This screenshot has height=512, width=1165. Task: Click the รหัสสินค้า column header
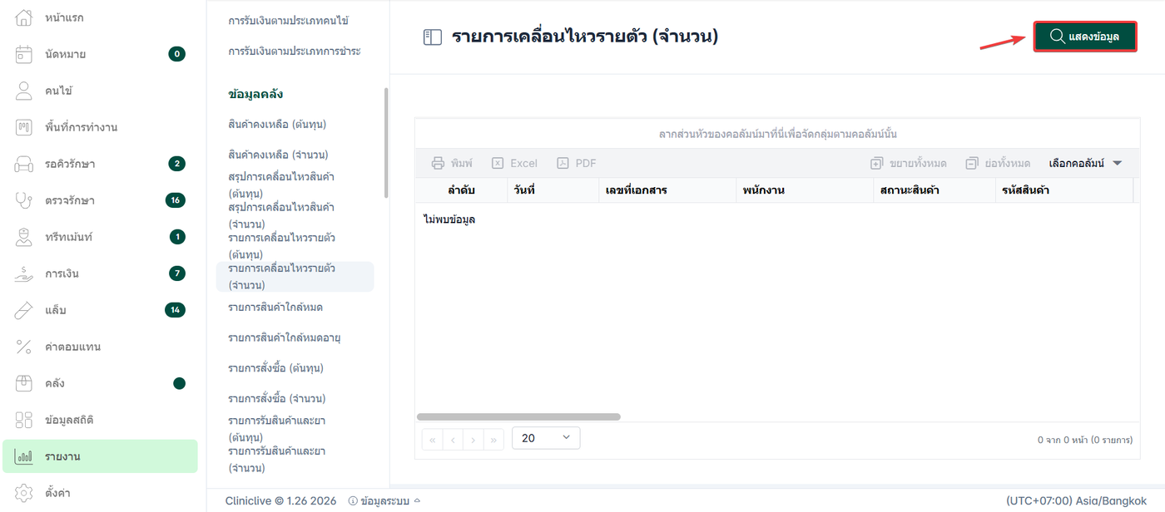pyautogui.click(x=1064, y=190)
